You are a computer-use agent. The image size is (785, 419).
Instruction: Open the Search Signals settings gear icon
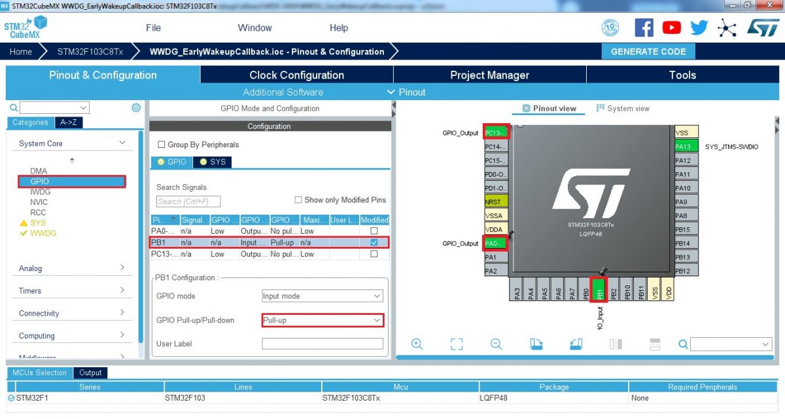click(136, 107)
